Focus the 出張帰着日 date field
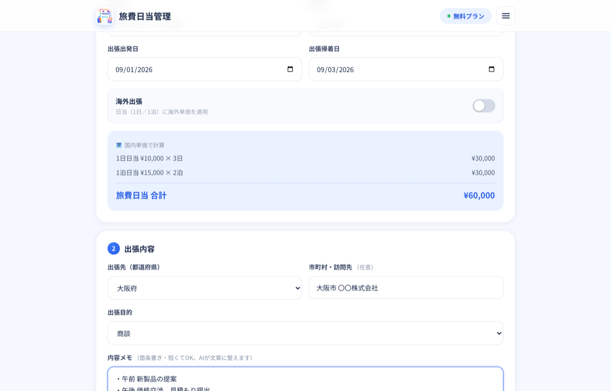 click(x=406, y=69)
